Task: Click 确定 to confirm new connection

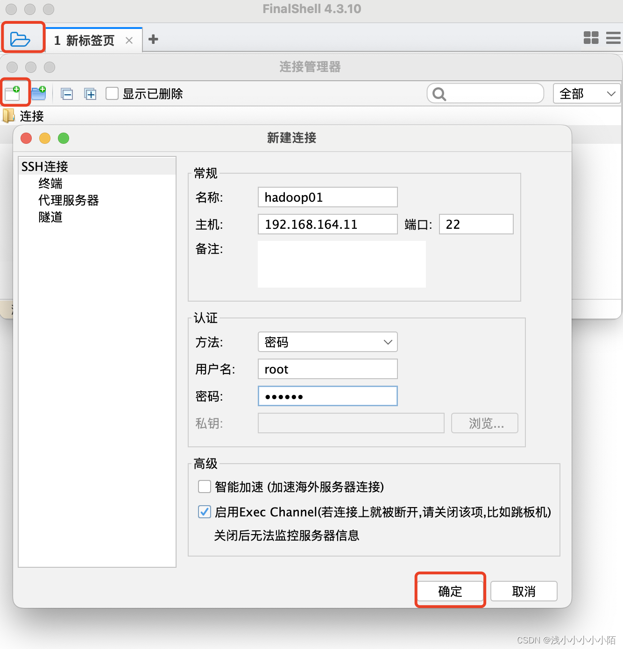Action: [450, 591]
